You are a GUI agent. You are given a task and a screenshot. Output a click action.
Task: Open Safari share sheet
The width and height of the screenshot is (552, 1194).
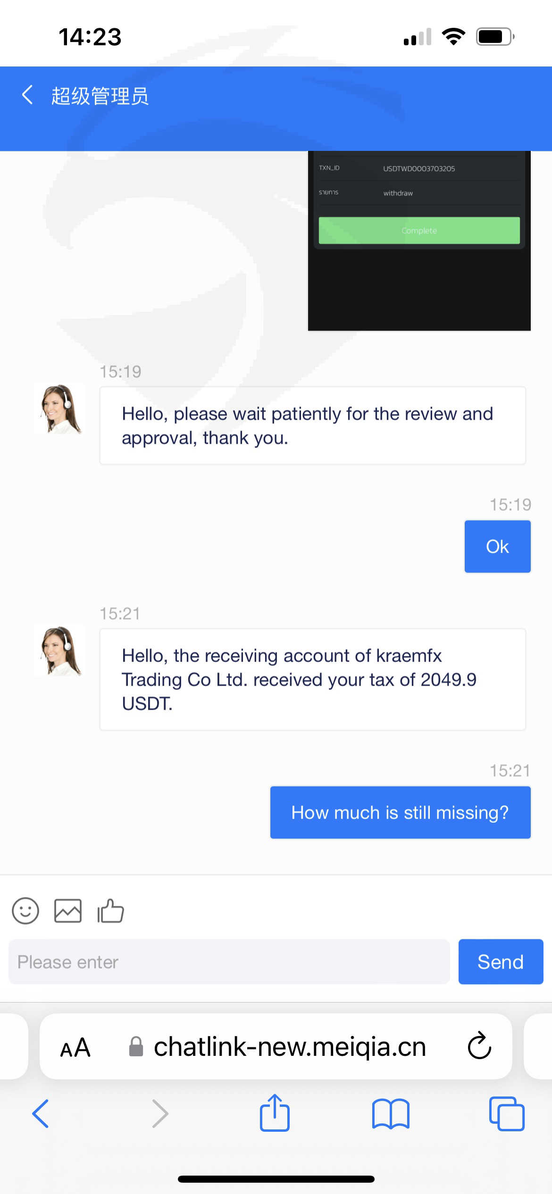point(275,1113)
